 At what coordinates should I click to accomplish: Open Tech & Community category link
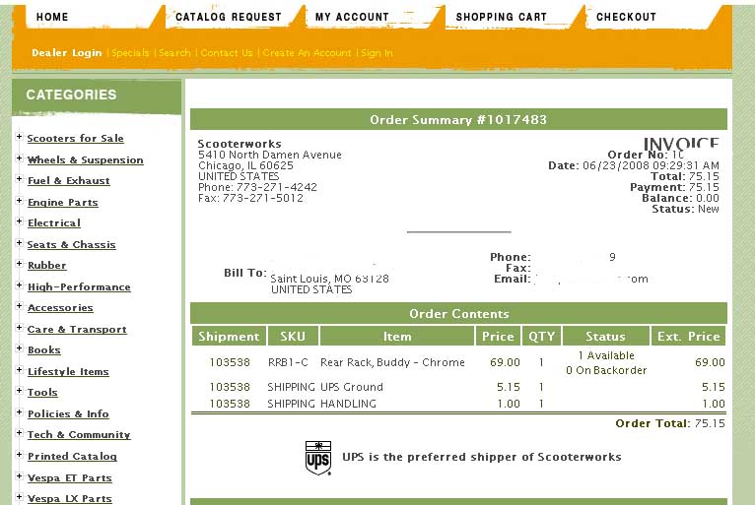point(79,435)
